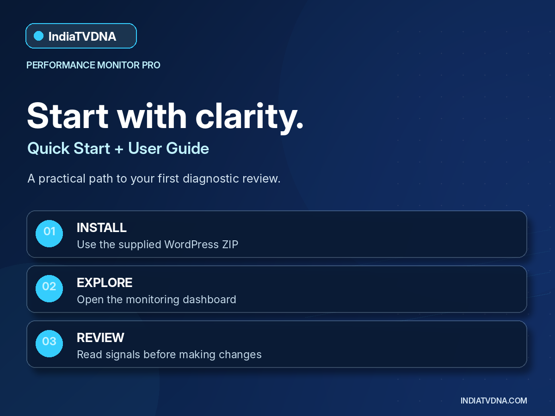Screen dimensions: 555x416
Task: Click "A practical path to your first diagnostic review."
Action: (x=154, y=178)
